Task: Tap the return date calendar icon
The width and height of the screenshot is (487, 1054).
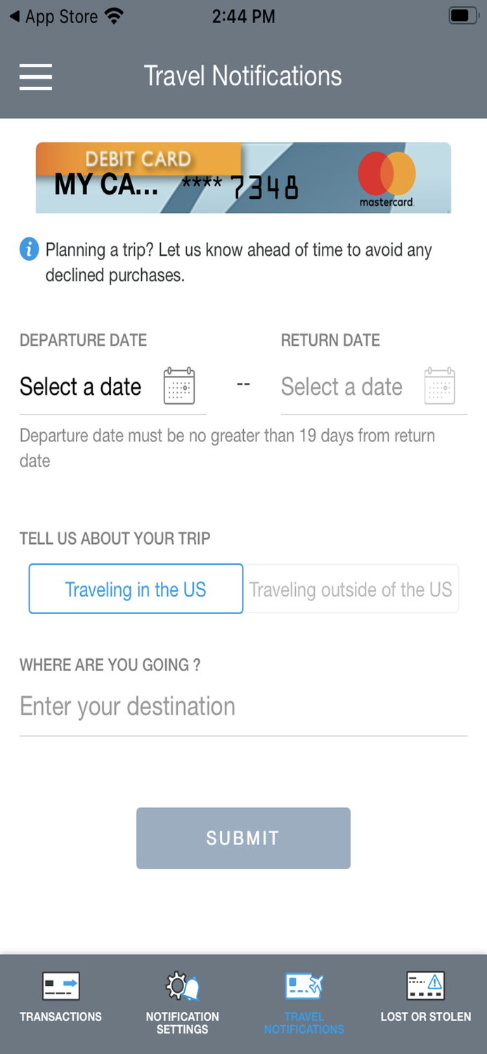Action: [x=440, y=386]
